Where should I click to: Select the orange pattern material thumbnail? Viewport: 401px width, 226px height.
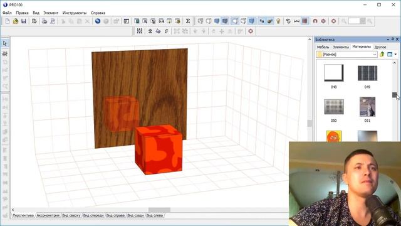click(x=334, y=136)
